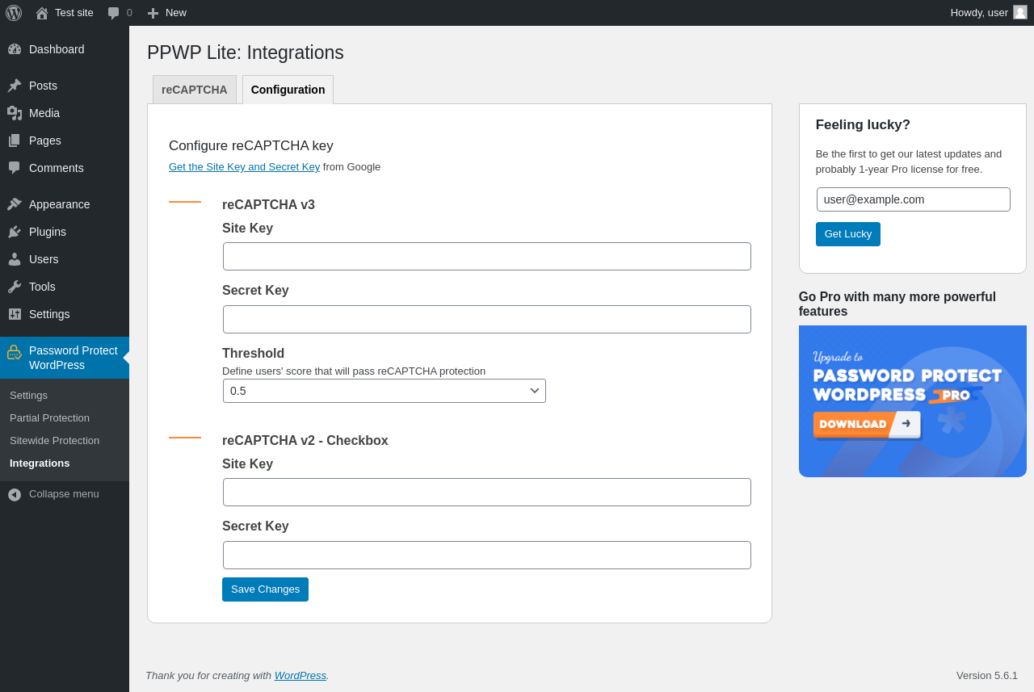Click the Get Lucky button
Viewport: 1034px width, 692px height.
847,234
